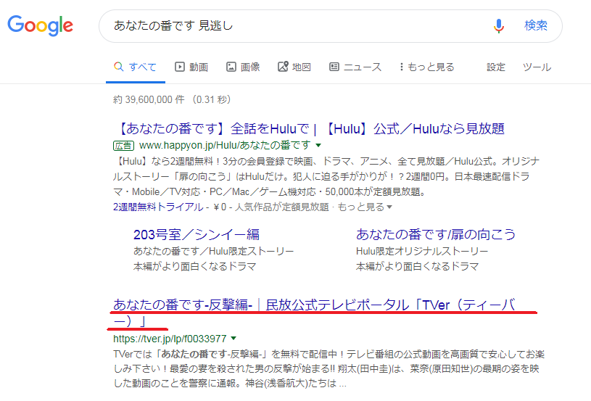This screenshot has height=401, width=591.
Task: Select the すべて tab
Action: [x=136, y=67]
